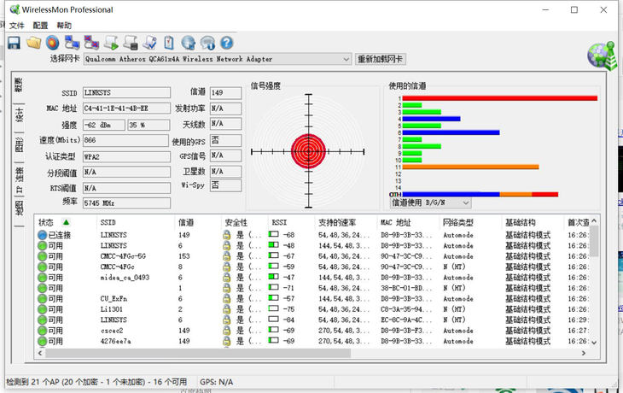Viewport: 623px width, 393px height.
Task: Select the 4276ee7a SSID text
Action: coord(115,341)
